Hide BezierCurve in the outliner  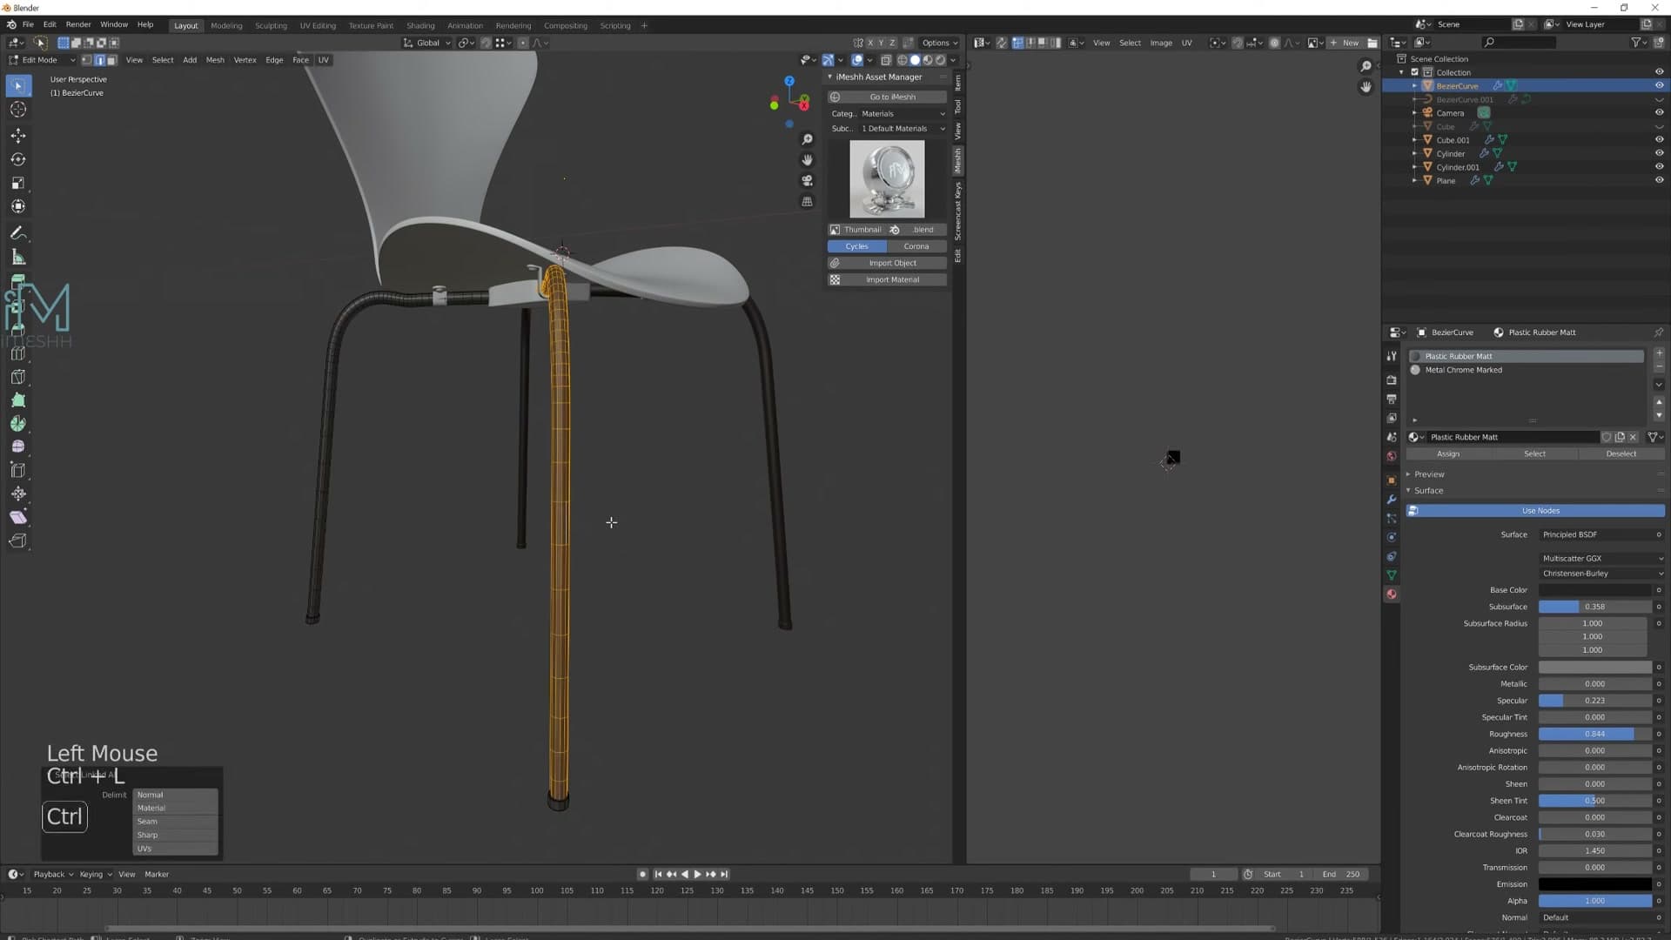1659,85
